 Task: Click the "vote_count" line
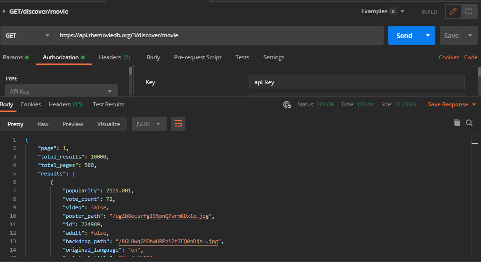[89, 199]
